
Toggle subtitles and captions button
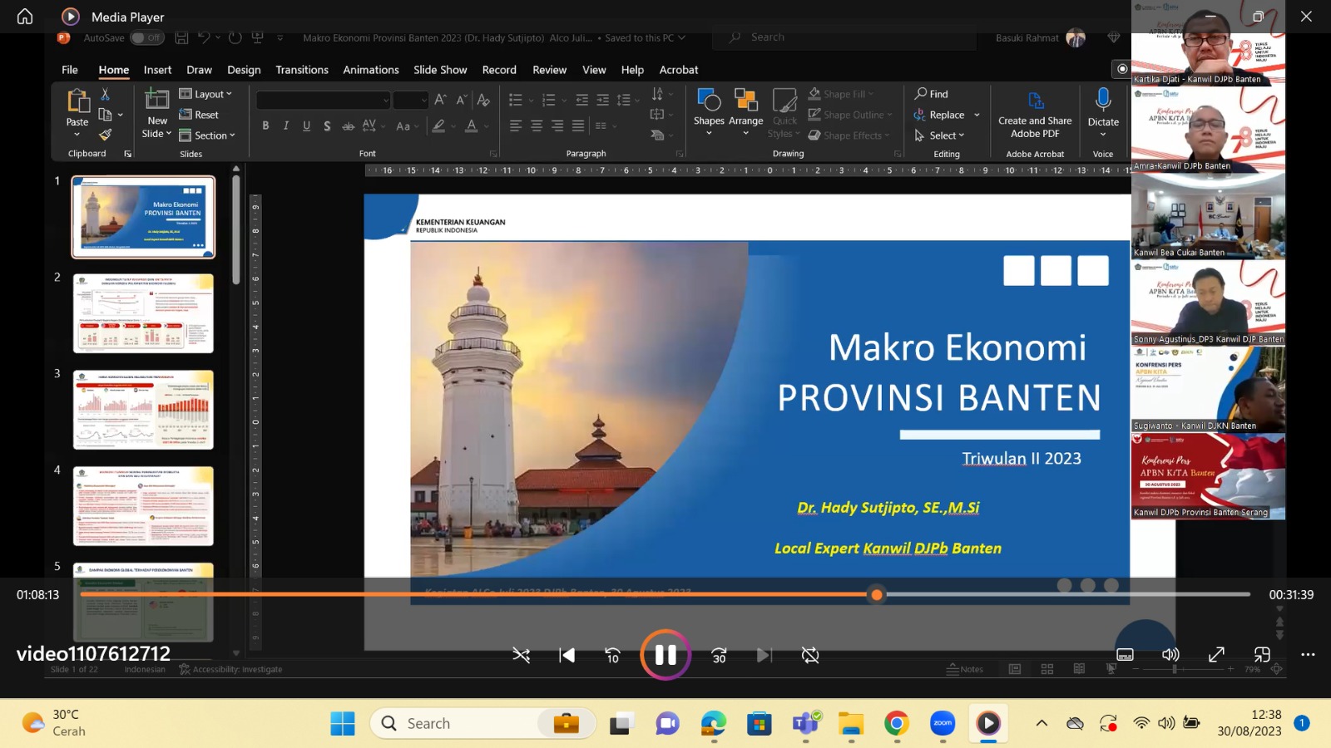click(1125, 655)
